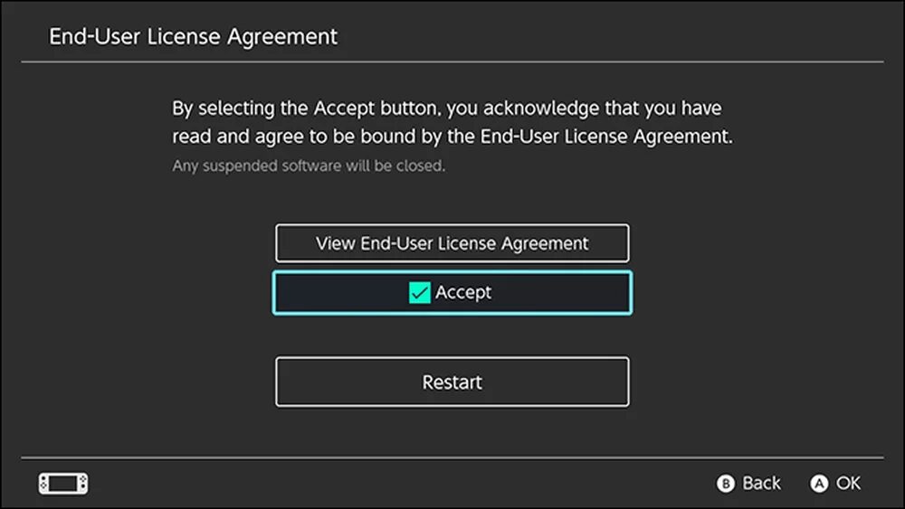Click the word "Restart" in the bottom button
Viewport: 905px width, 509px height.
pos(452,382)
